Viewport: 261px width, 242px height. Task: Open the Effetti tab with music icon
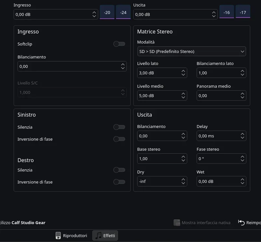tap(105, 236)
